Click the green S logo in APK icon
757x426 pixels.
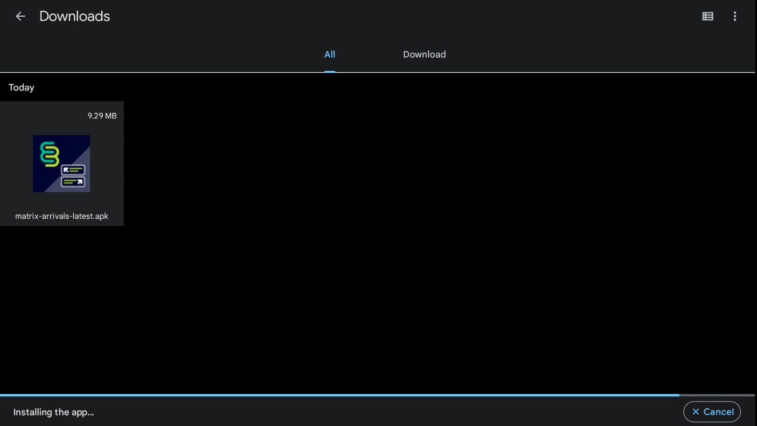pos(49,154)
